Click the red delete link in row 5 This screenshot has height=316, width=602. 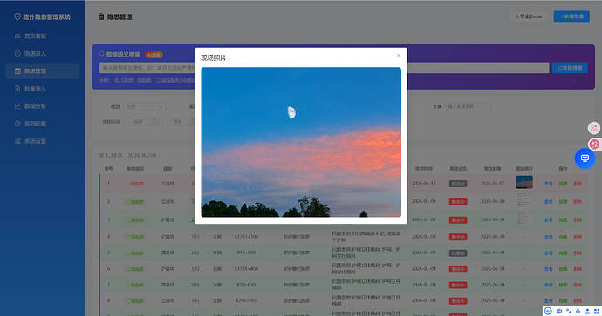pyautogui.click(x=578, y=252)
